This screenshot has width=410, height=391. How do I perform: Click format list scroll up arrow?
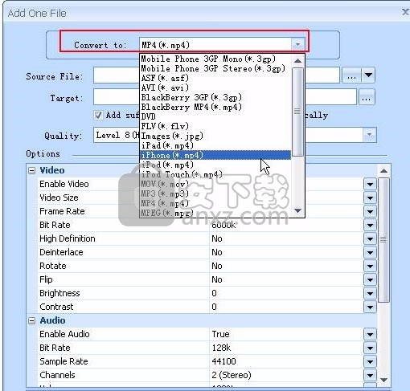tap(297, 61)
